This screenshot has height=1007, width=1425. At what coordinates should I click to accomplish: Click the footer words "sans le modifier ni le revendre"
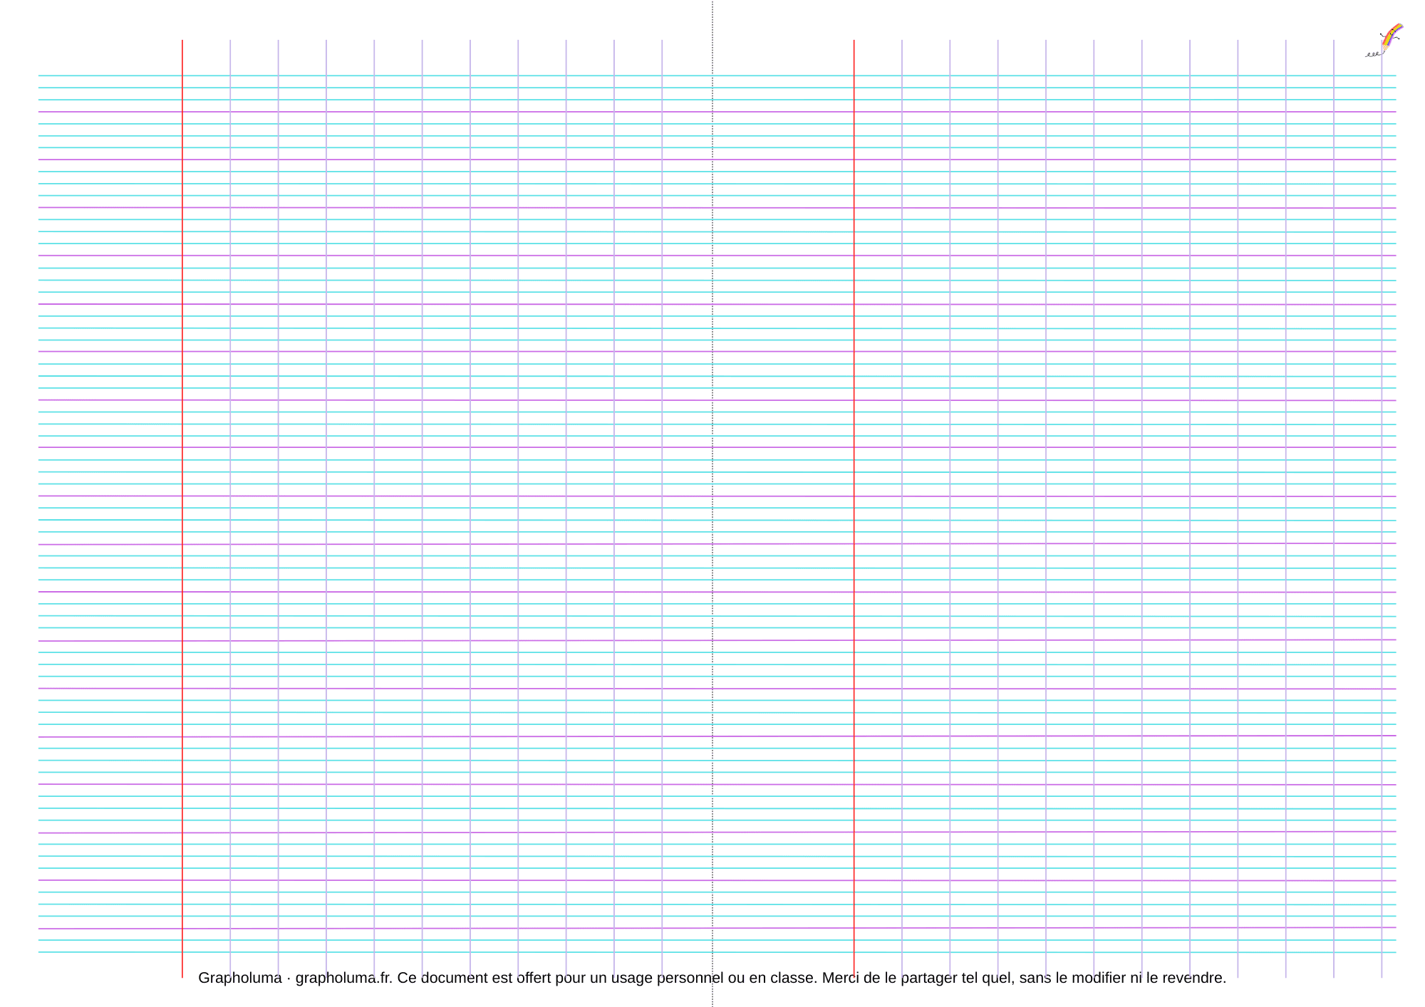(x=1121, y=978)
